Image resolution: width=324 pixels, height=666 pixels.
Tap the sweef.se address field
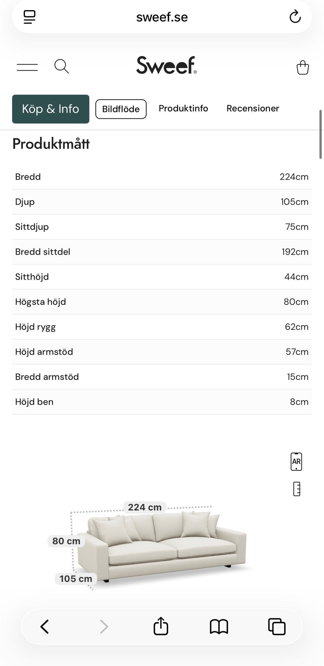coord(162,17)
